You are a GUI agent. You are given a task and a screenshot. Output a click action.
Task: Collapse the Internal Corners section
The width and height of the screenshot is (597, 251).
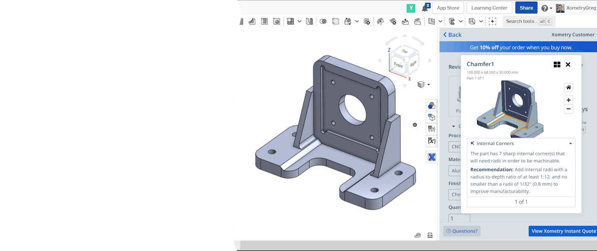click(570, 143)
